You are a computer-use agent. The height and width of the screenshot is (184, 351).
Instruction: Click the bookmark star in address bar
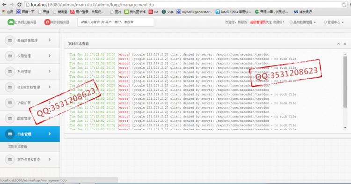(344, 5)
